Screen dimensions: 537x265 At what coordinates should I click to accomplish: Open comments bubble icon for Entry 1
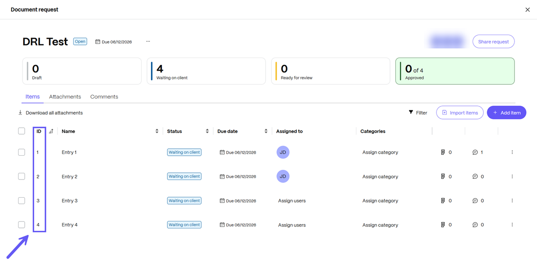point(475,152)
